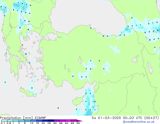Screen dimensions: 160x124
Task: Click the 10–15 mm legend swatch
Action: 34,121
